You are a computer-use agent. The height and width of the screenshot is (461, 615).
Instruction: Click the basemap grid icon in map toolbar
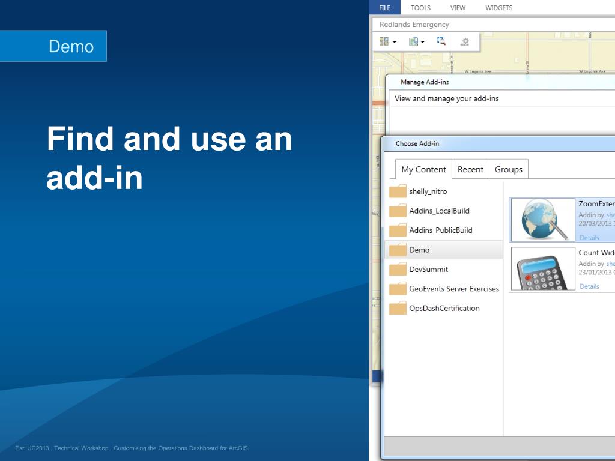[384, 41]
